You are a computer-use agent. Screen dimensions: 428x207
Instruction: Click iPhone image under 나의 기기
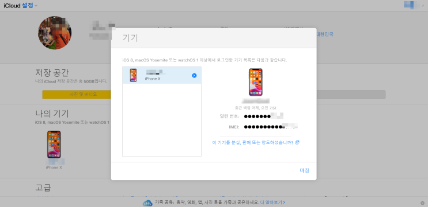click(x=54, y=144)
